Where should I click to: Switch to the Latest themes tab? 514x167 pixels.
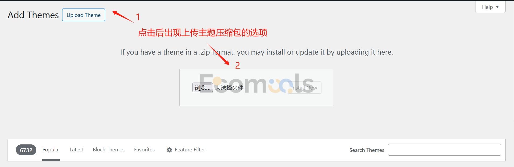point(76,150)
